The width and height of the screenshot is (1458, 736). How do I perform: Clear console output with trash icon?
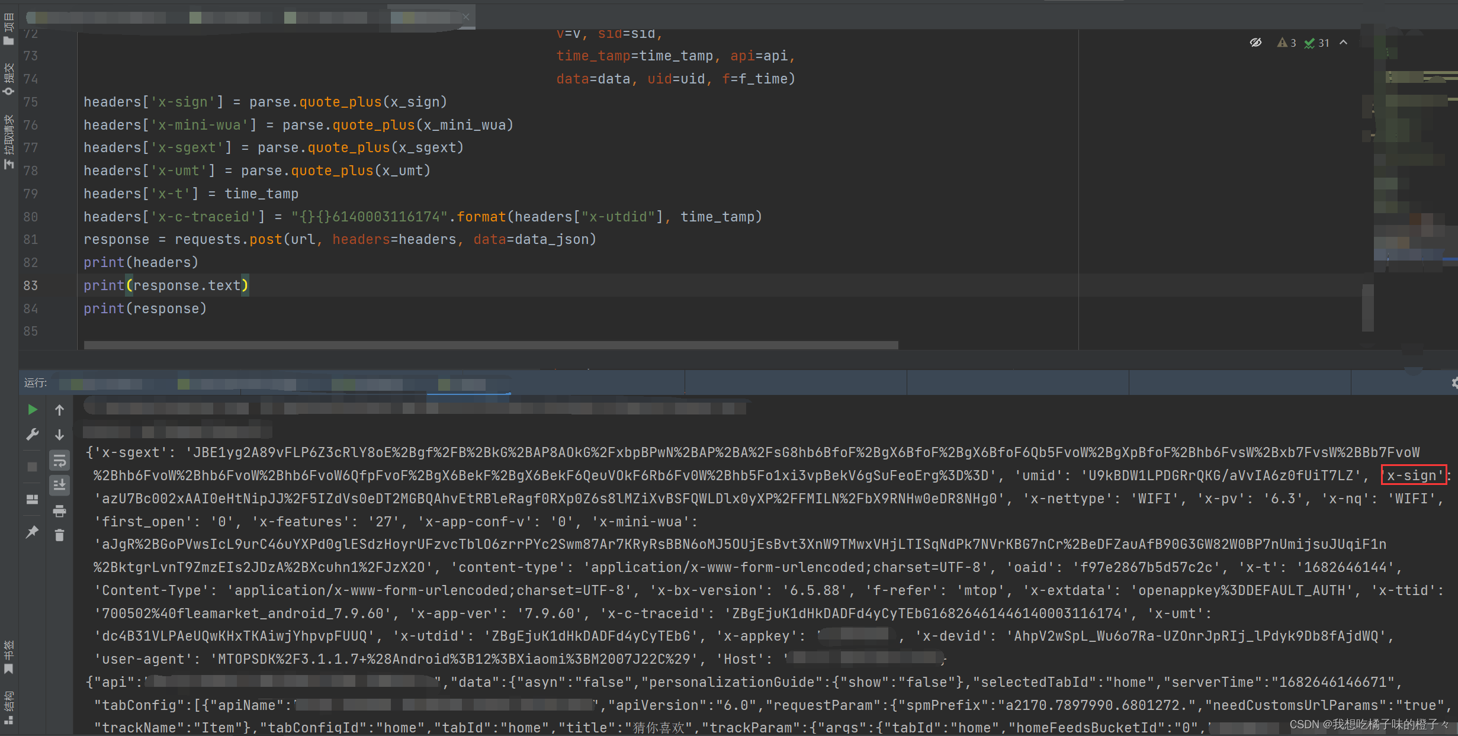[59, 535]
